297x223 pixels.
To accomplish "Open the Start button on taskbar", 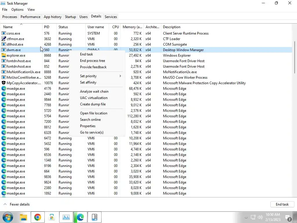I will [8, 217].
